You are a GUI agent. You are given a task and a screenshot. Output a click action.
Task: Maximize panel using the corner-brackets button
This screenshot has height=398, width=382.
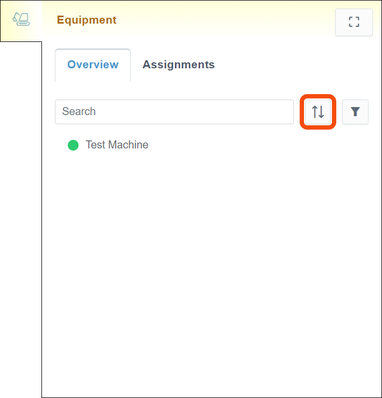pyautogui.click(x=353, y=22)
